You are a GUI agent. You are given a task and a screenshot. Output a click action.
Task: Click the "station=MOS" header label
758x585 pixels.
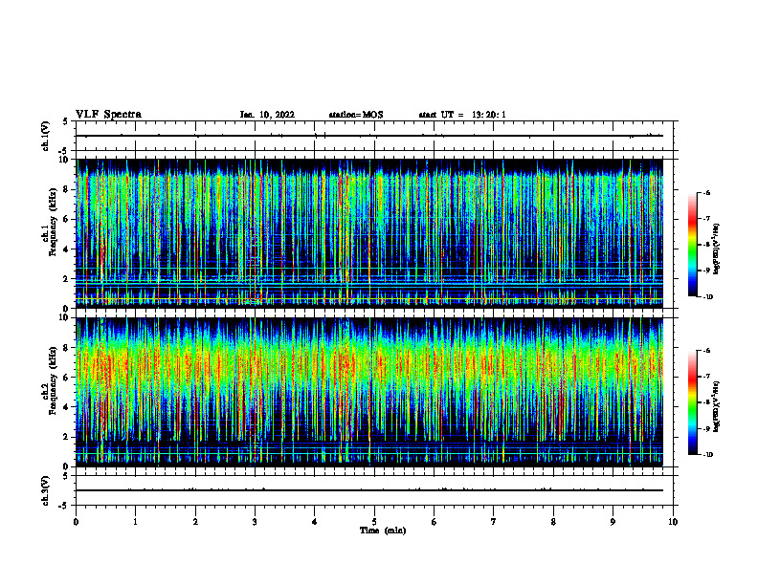356,115
